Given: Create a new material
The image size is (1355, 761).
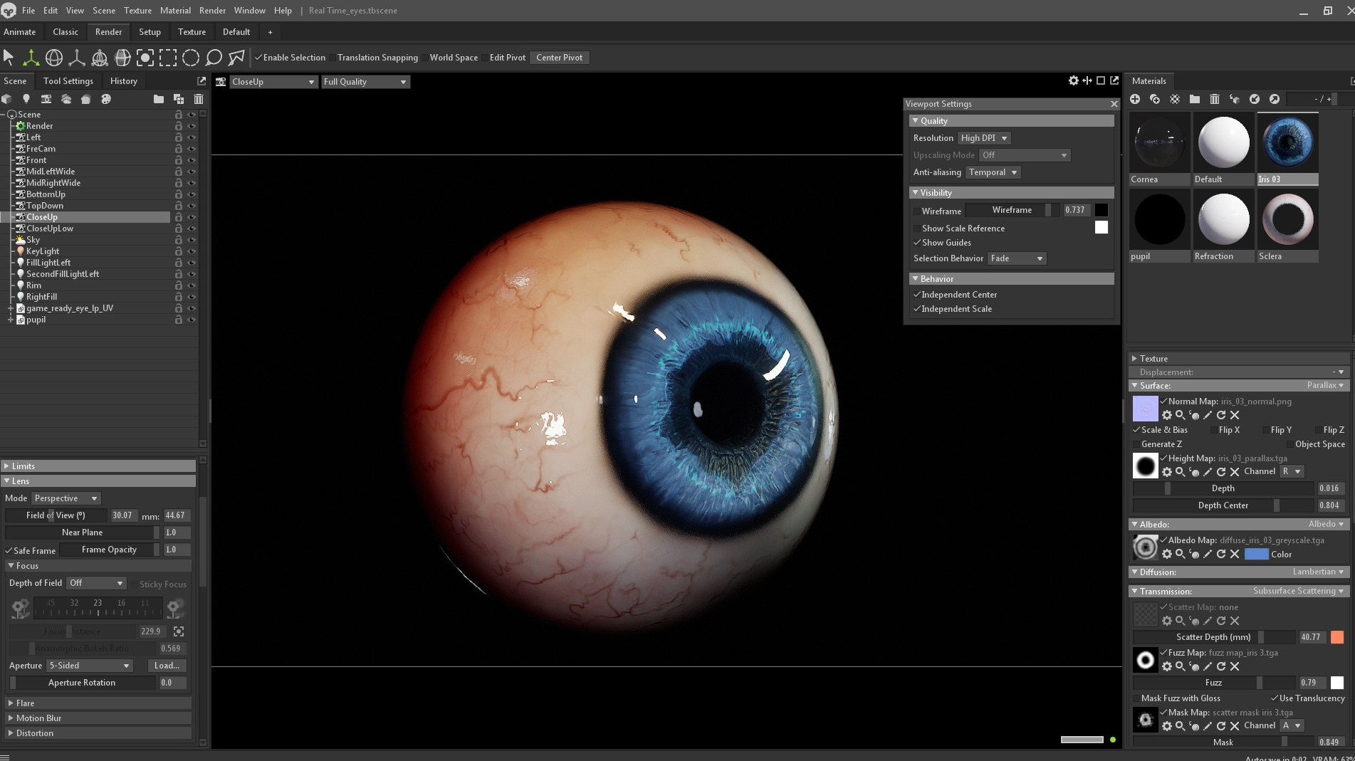Looking at the screenshot, I should [x=1135, y=99].
